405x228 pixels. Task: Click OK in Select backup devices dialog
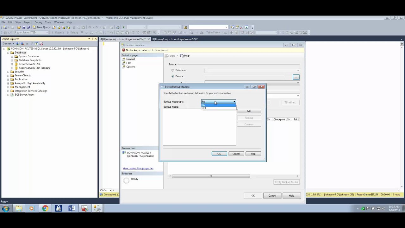[219, 154]
